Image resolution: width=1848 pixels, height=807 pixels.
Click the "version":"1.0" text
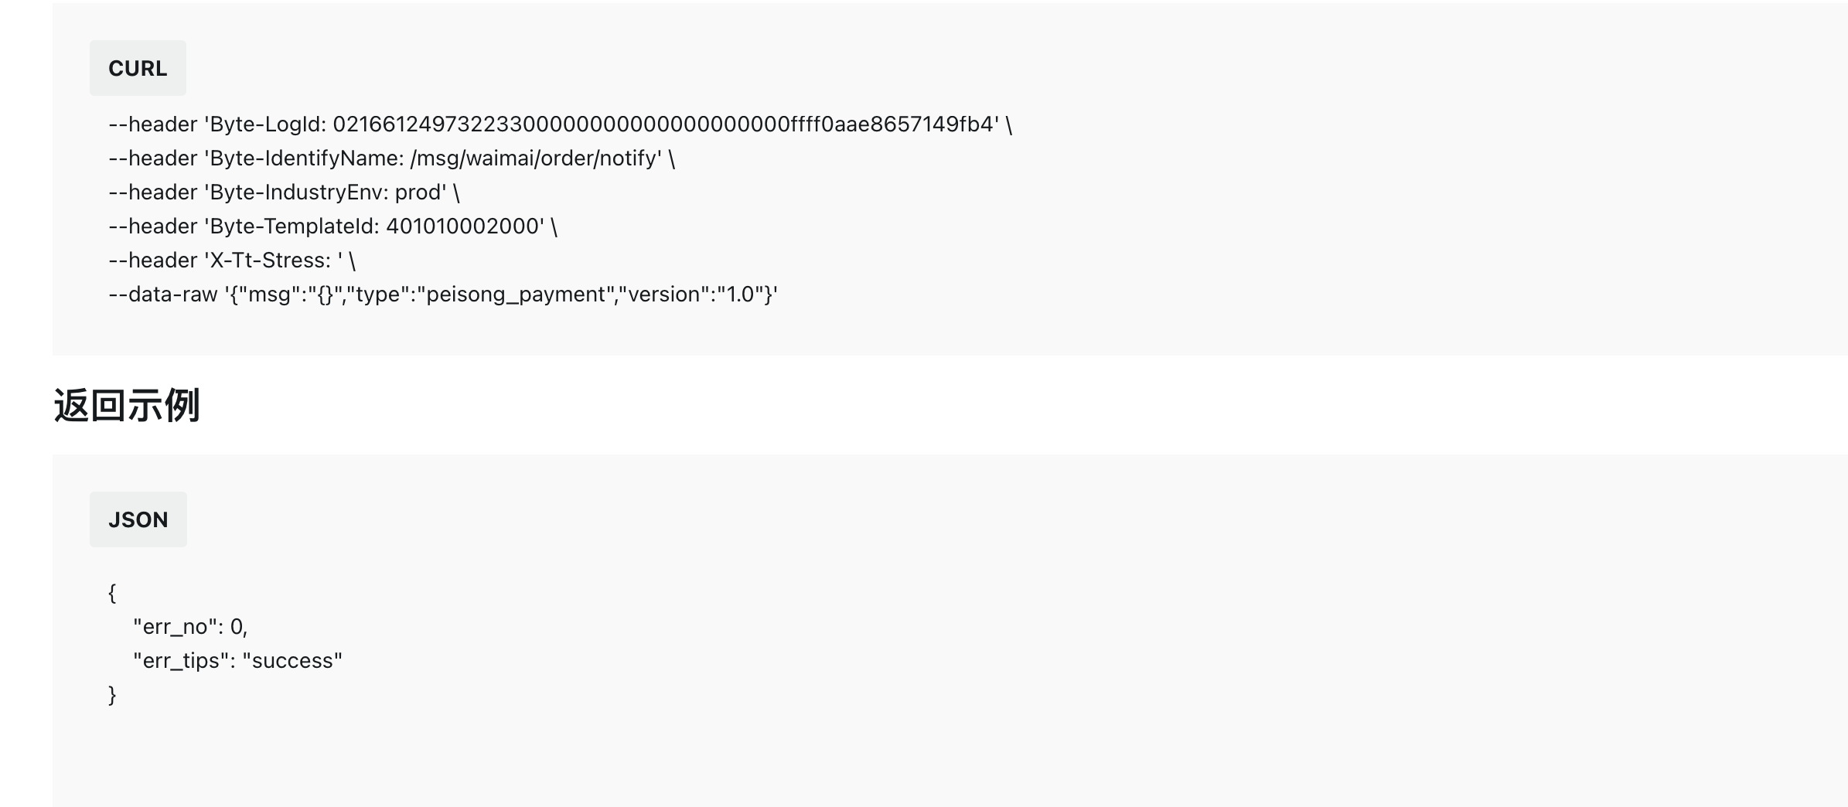pos(690,295)
